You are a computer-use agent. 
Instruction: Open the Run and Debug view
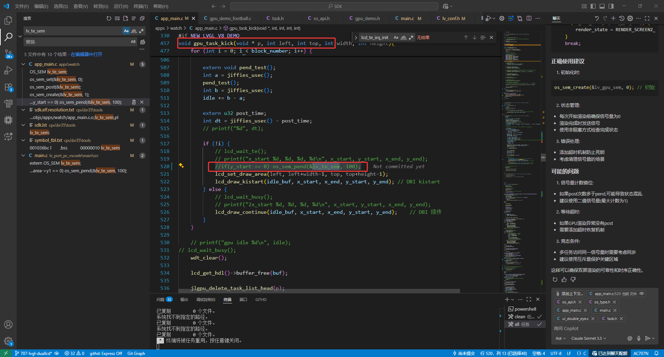click(x=8, y=70)
